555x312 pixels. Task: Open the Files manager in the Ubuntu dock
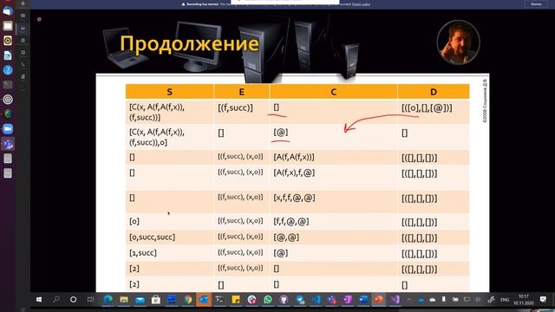coord(8,26)
